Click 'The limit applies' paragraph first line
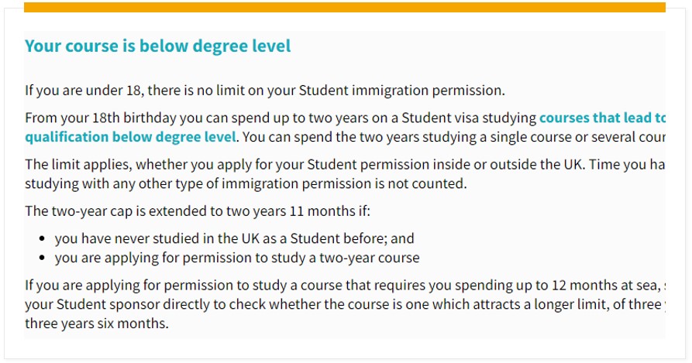Viewport: 692px width, 363px height. click(x=345, y=165)
